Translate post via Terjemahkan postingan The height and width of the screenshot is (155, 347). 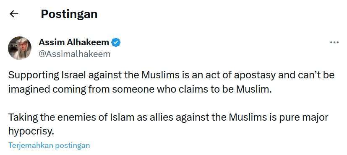(49, 145)
